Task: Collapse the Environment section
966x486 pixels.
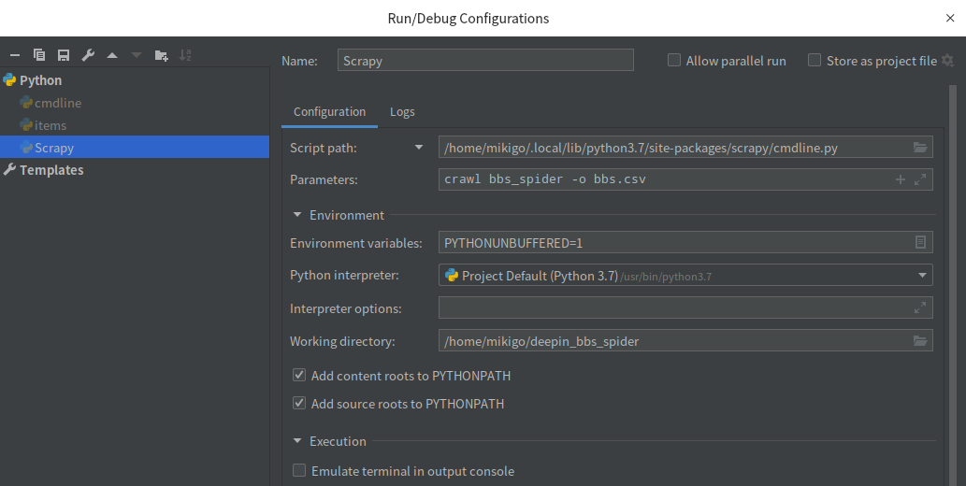Action: (297, 215)
